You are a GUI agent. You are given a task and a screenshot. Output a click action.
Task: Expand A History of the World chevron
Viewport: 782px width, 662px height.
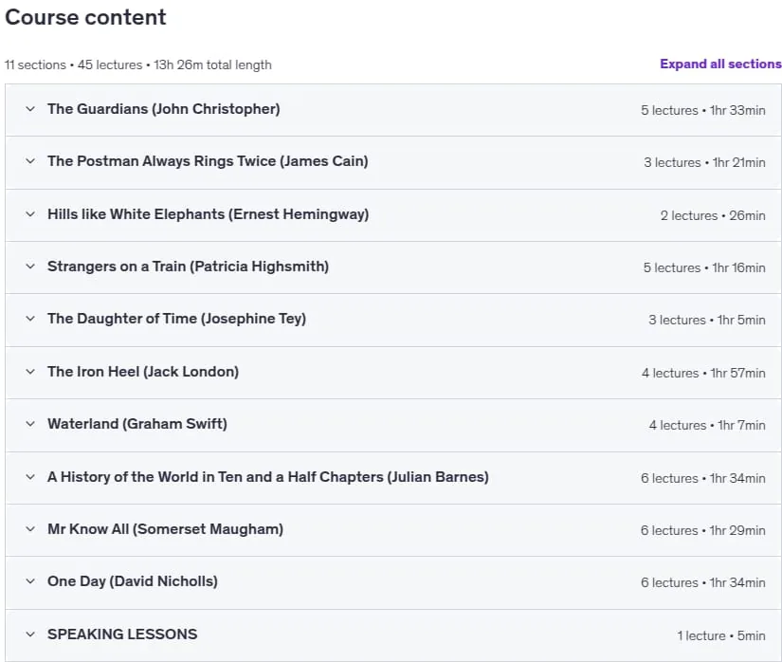point(30,477)
